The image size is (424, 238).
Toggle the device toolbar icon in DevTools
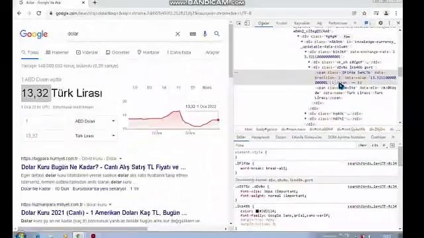pyautogui.click(x=247, y=23)
